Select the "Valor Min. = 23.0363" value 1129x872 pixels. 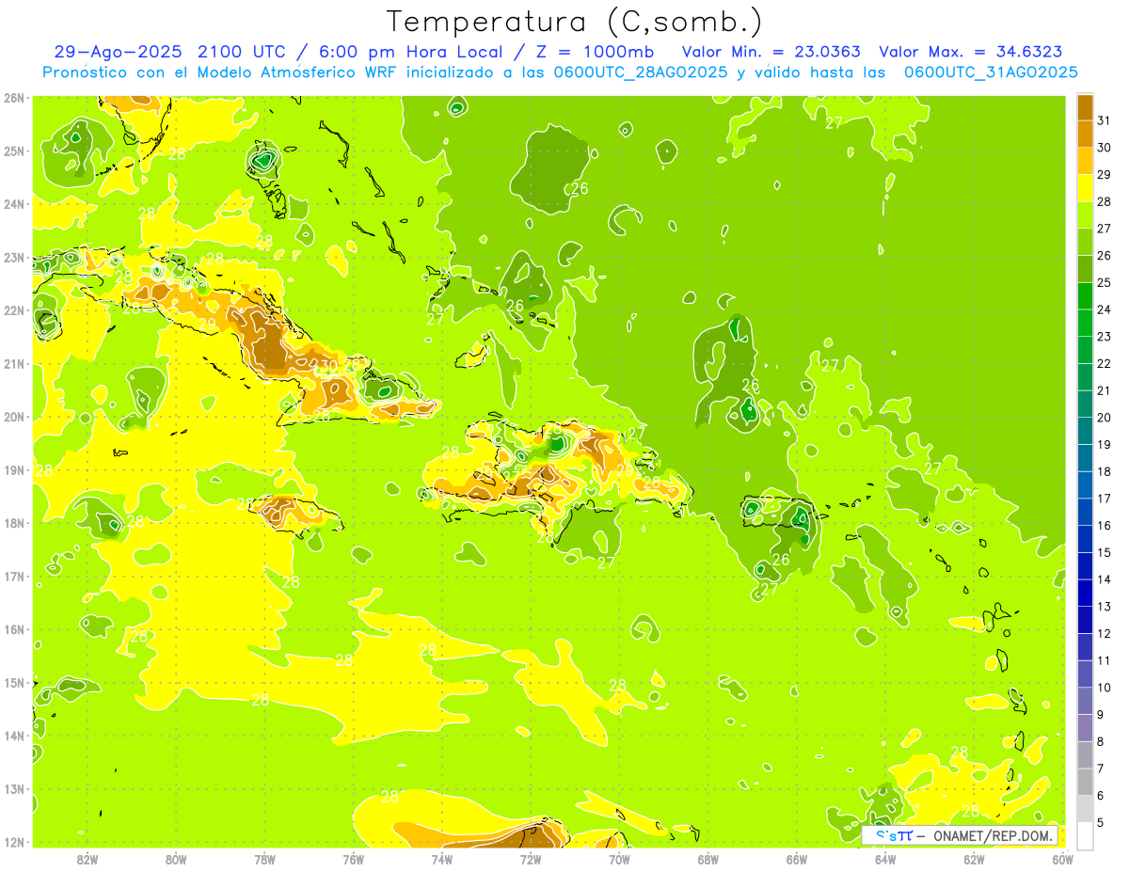pyautogui.click(x=771, y=52)
